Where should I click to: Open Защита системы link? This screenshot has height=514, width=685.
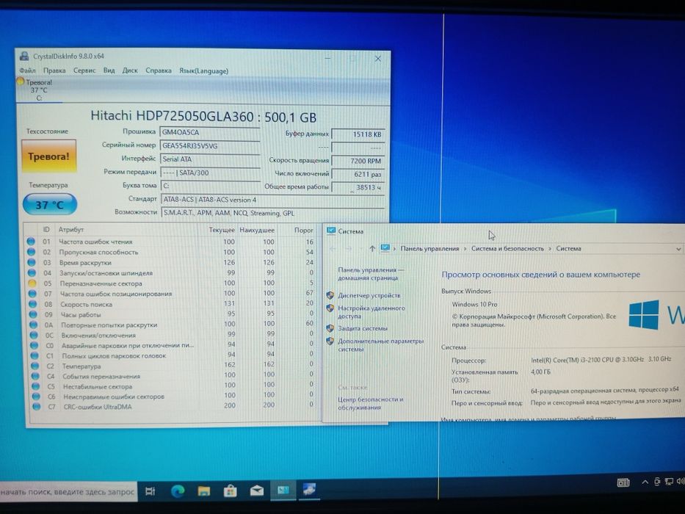click(363, 328)
